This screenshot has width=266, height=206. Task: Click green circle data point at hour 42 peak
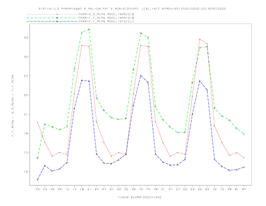(141, 33)
